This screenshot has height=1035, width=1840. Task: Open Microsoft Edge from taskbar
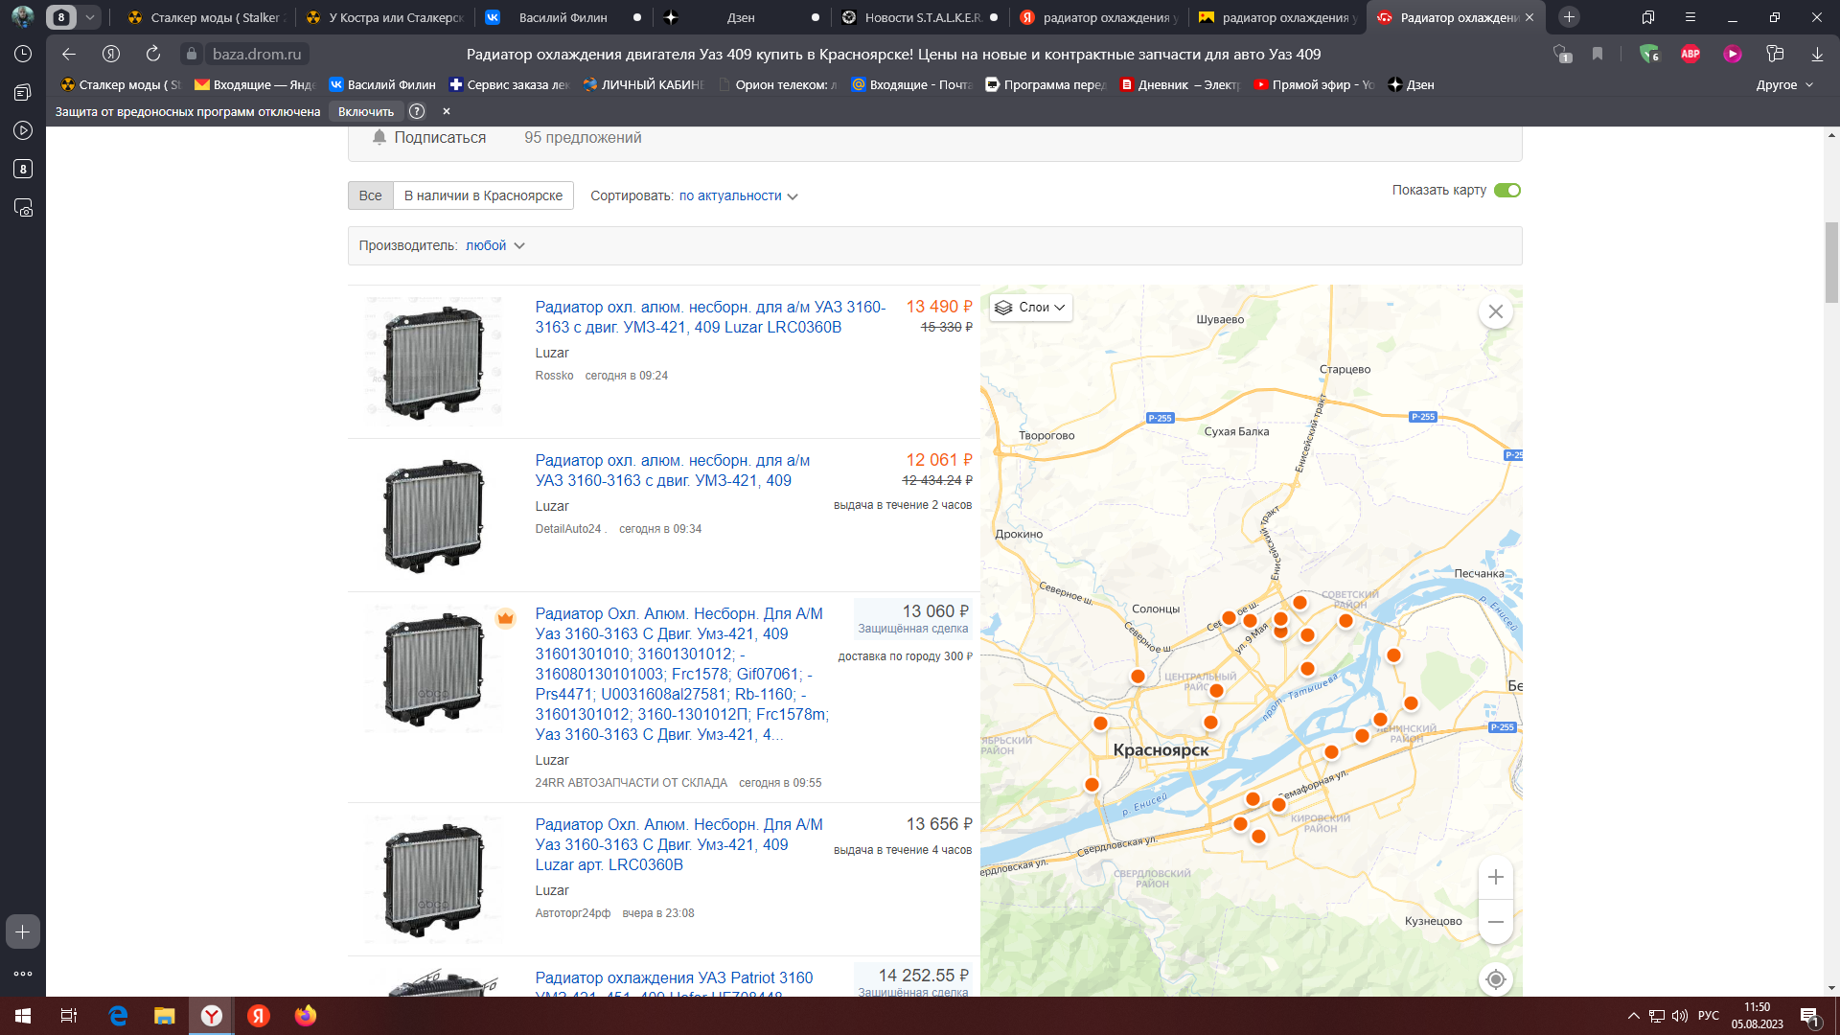(x=118, y=1016)
